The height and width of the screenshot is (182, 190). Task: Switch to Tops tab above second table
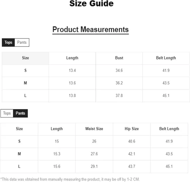point(7,113)
